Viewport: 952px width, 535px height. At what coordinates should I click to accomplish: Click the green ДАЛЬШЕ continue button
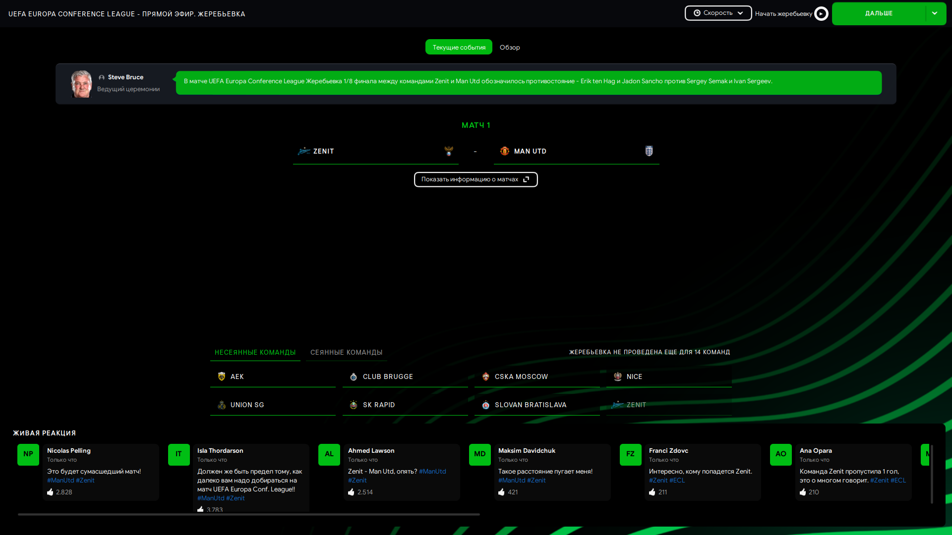[x=879, y=13]
